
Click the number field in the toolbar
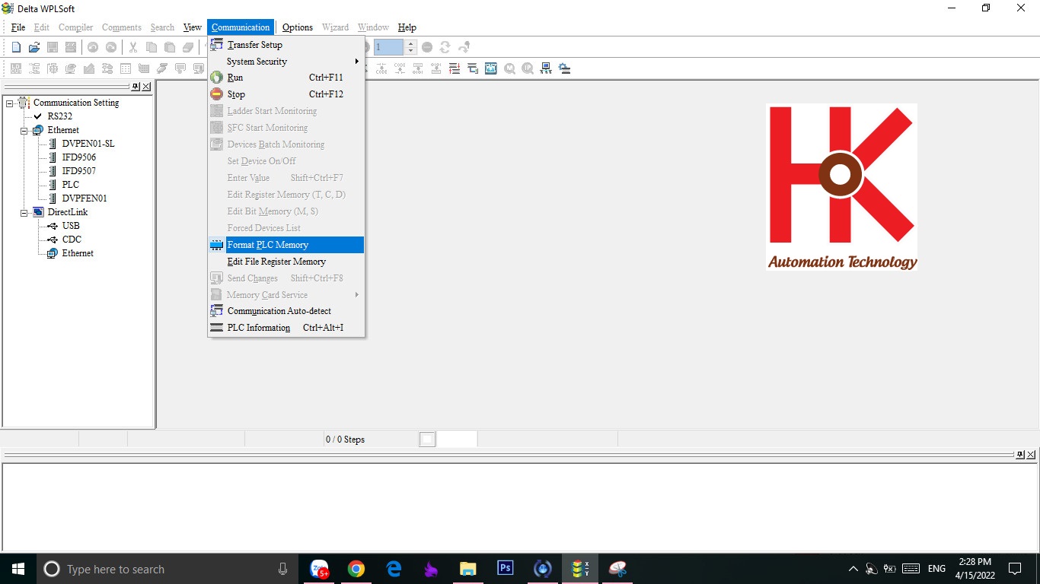[x=389, y=47]
